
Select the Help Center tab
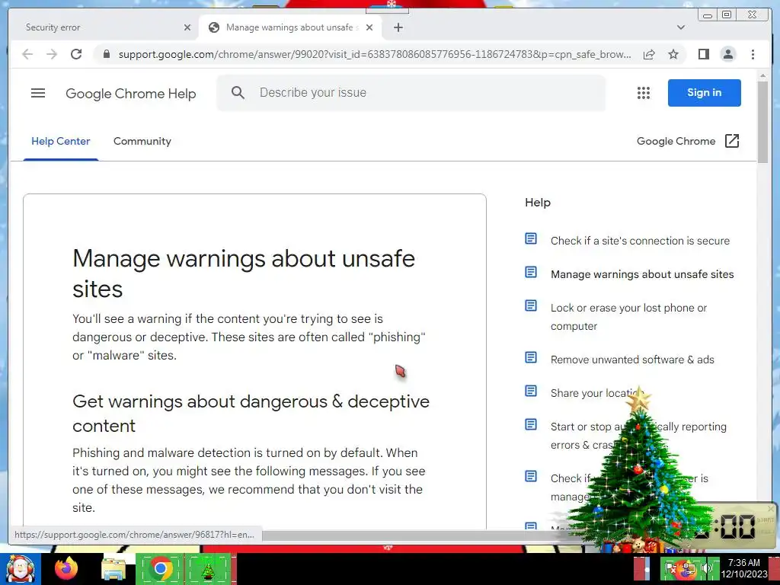(x=61, y=141)
